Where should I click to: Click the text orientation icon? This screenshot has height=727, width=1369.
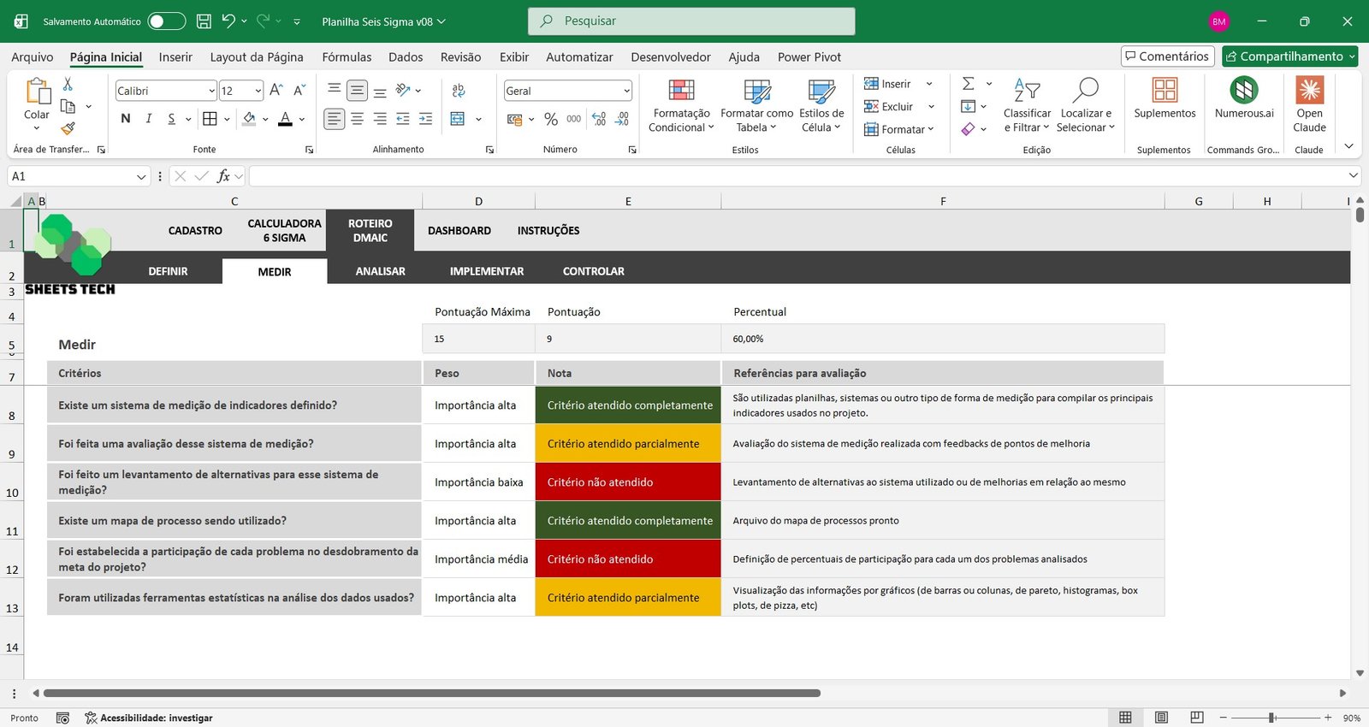click(403, 90)
